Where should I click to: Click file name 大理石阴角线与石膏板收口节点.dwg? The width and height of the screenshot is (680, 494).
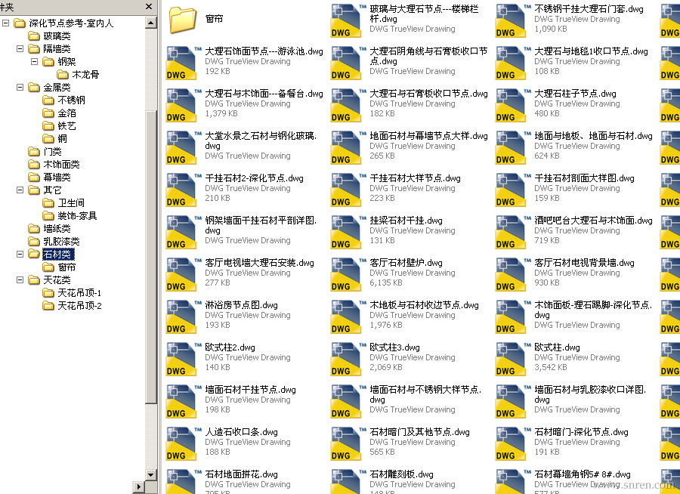click(x=428, y=57)
